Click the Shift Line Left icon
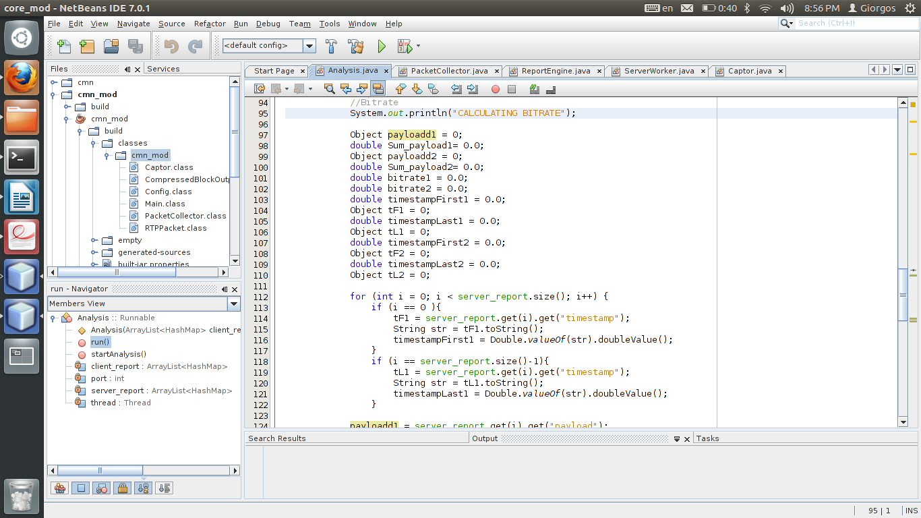921x518 pixels. (x=456, y=88)
